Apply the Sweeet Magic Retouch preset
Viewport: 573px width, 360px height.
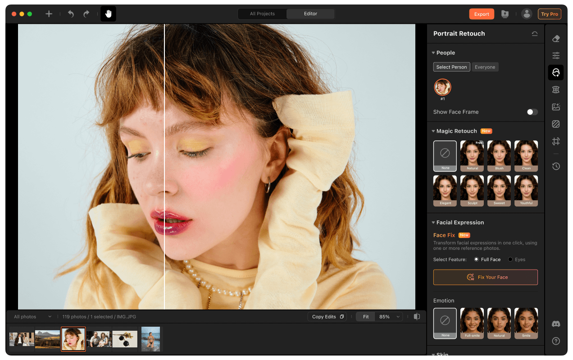point(499,191)
